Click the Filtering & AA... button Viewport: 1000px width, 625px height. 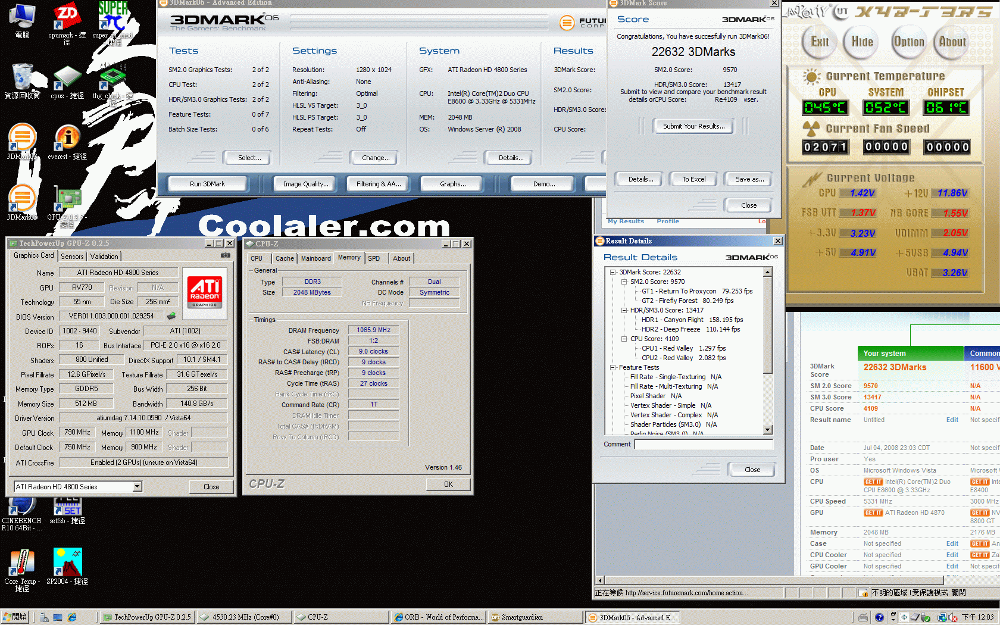[x=379, y=184]
